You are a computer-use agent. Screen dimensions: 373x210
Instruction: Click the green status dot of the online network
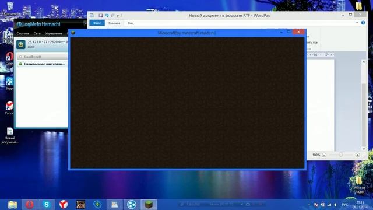click(20, 64)
